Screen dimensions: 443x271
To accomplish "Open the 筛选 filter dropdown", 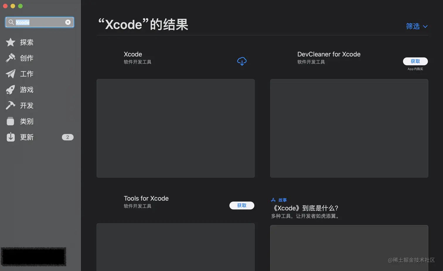I will 417,26.
